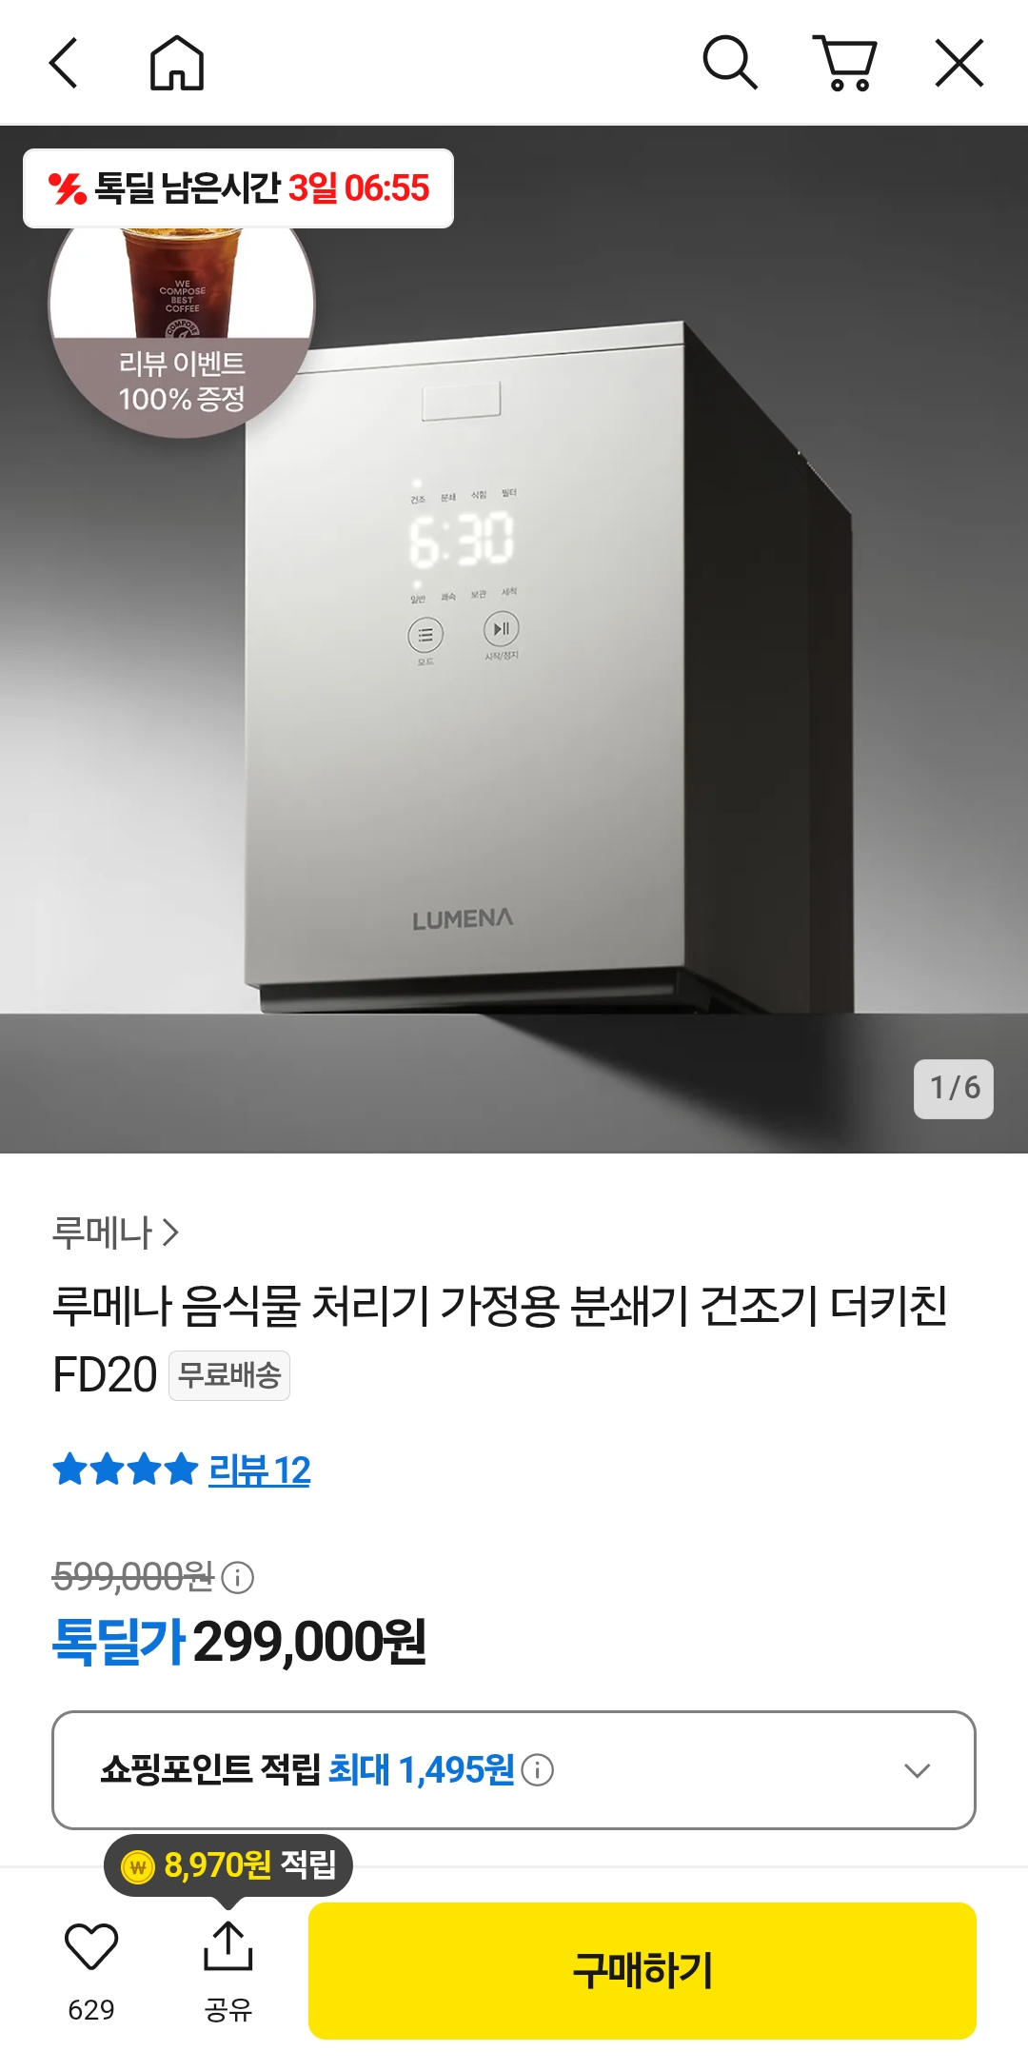Go to home via house icon

(177, 64)
